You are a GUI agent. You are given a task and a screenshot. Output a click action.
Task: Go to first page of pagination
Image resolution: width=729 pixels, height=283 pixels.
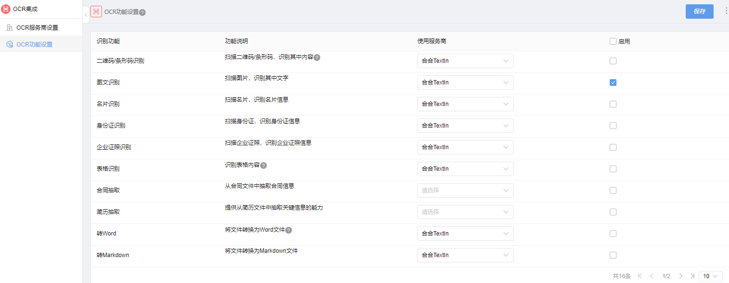click(x=640, y=276)
